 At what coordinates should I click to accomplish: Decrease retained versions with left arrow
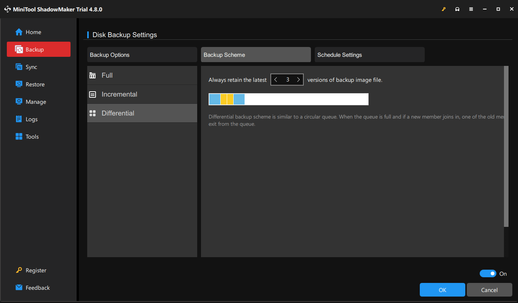click(x=275, y=80)
